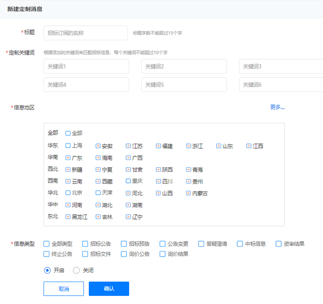
Task: Expand the 湖北 province plus icon
Action: point(98,205)
